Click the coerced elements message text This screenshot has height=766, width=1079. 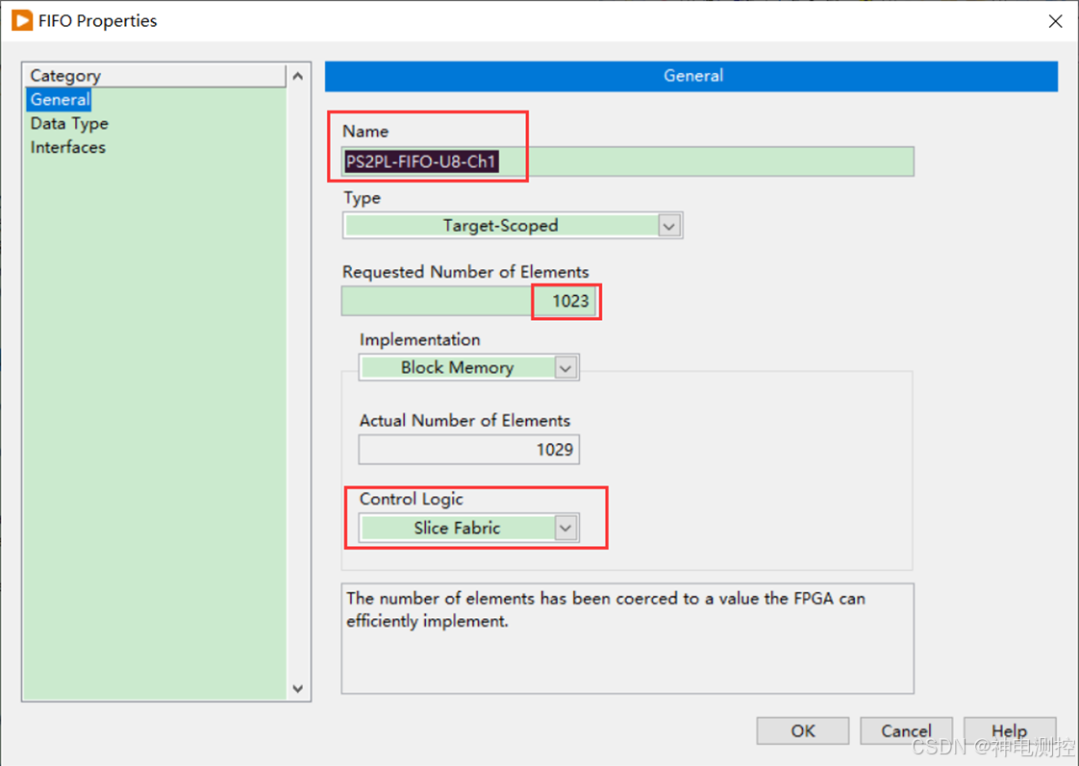tap(606, 609)
